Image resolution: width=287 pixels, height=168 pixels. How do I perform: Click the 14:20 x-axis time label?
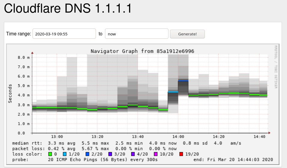tap(218, 136)
